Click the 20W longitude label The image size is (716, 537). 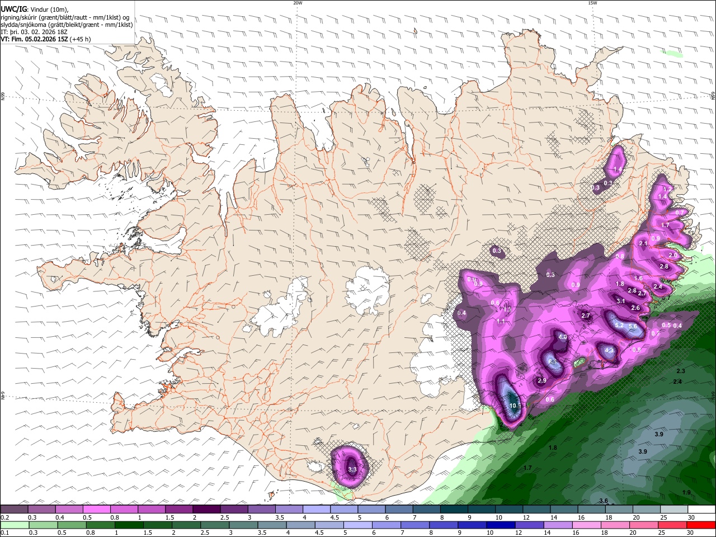298,3
